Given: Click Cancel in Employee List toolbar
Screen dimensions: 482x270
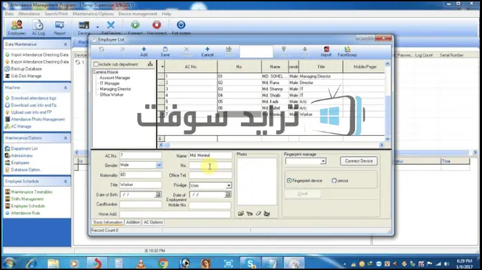Looking at the screenshot, I should click(x=207, y=52).
